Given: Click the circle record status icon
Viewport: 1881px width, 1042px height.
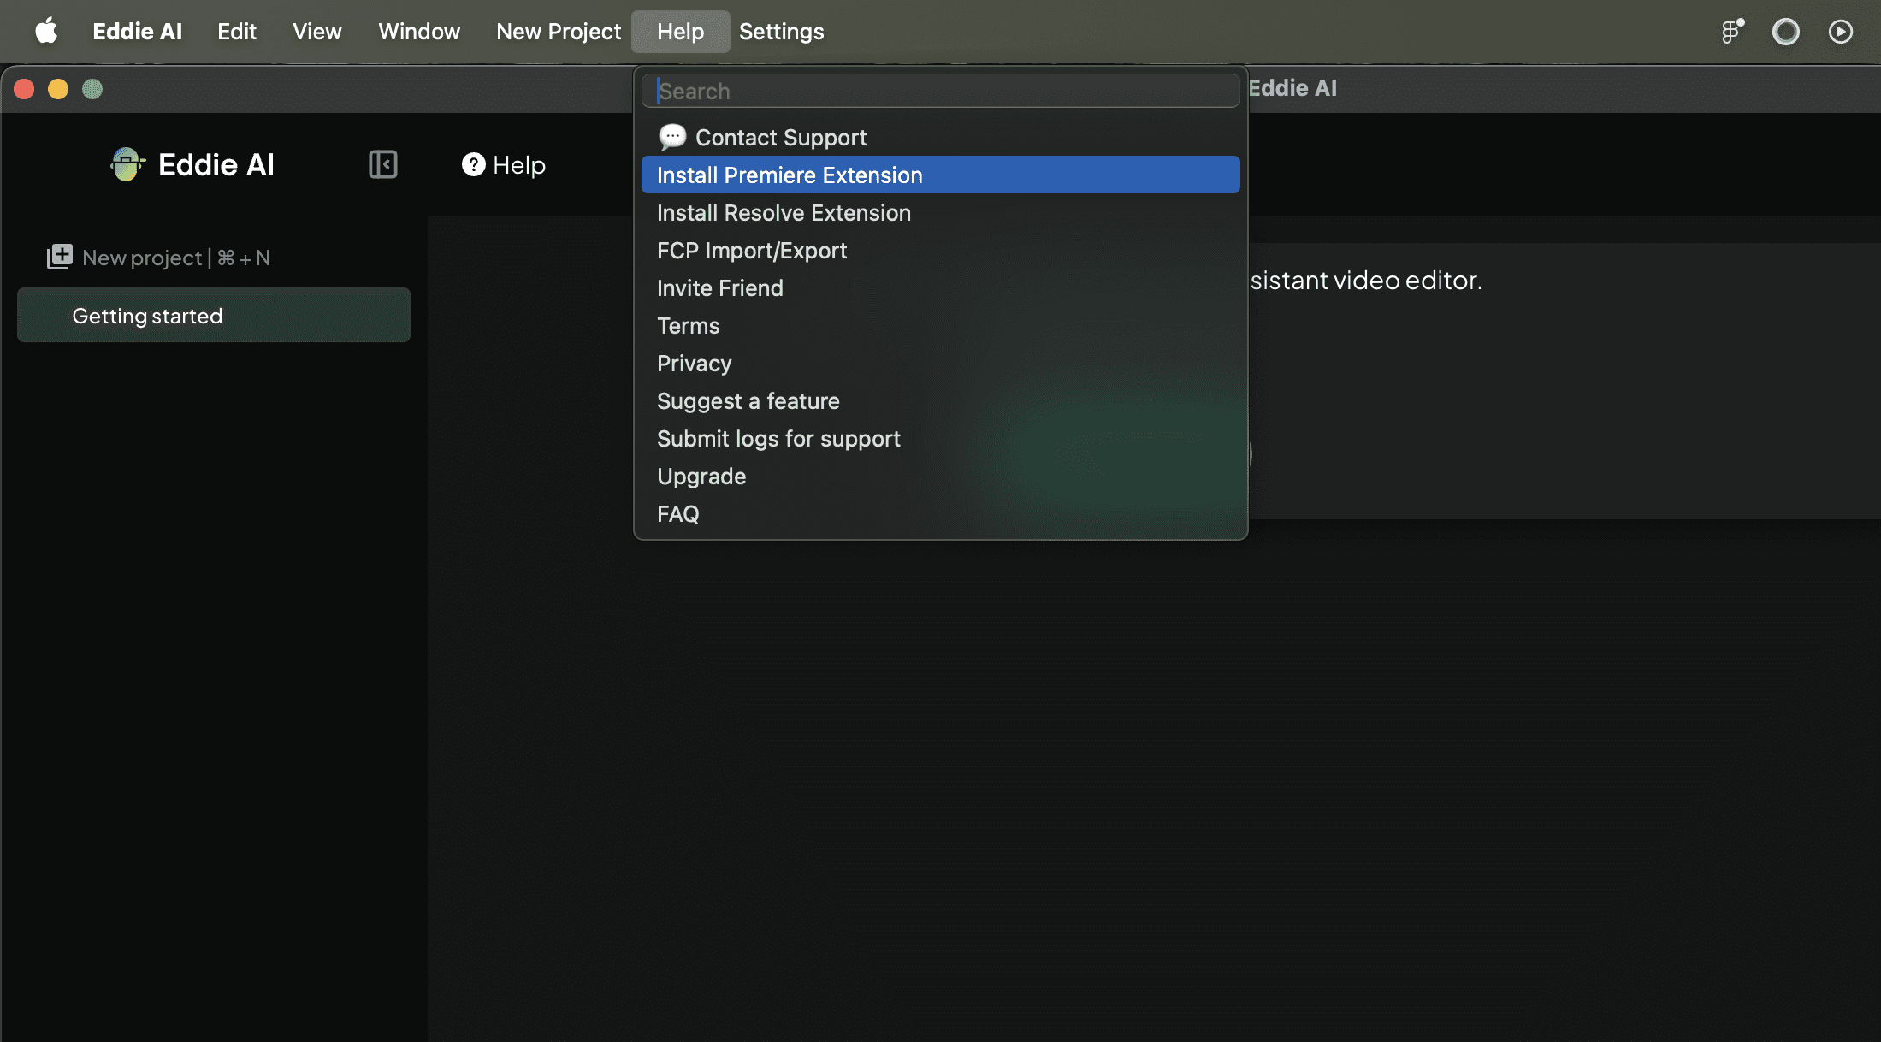Looking at the screenshot, I should click(x=1785, y=32).
